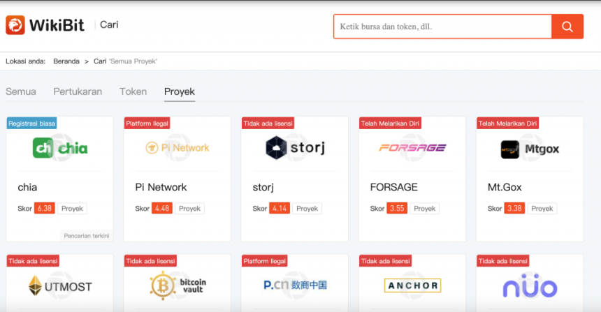
Task: Click the ANCHOR logo
Action: [412, 285]
